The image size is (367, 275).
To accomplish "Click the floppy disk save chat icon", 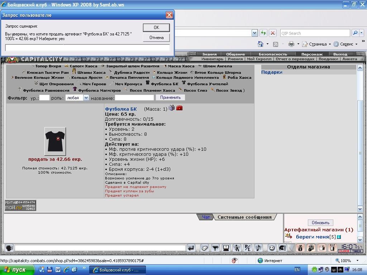I will tap(226, 248).
